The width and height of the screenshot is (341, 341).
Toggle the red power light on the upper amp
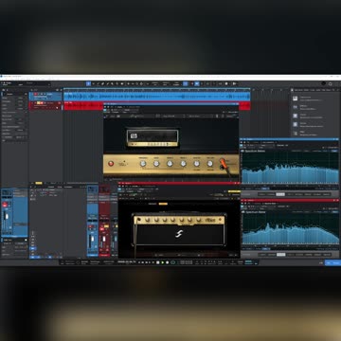coord(111,163)
